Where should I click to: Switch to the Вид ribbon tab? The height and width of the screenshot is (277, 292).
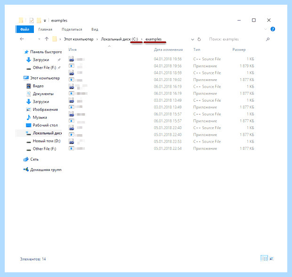click(x=95, y=29)
